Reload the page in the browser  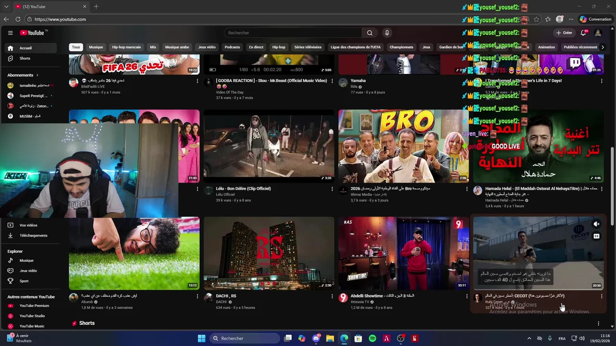click(18, 19)
